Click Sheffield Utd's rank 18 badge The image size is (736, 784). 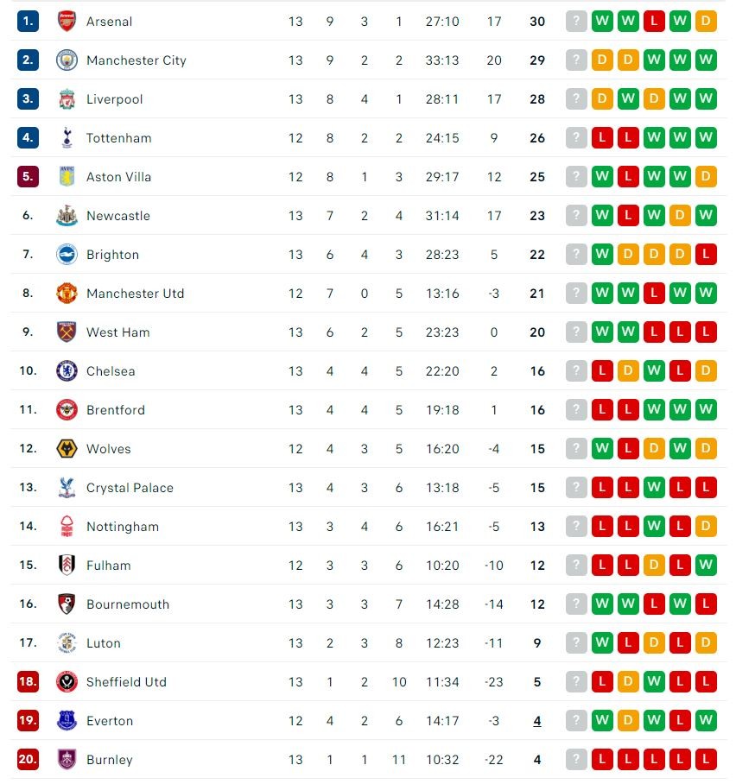(x=28, y=682)
